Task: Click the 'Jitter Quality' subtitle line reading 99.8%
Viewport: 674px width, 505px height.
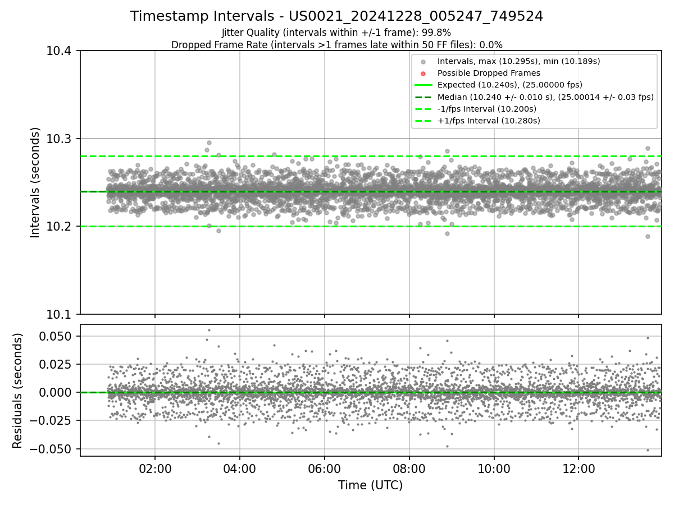Action: 336,33
